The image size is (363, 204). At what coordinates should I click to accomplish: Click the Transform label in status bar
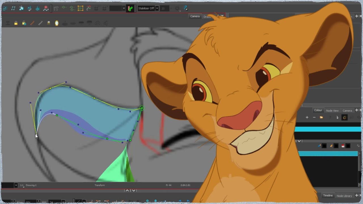click(x=100, y=185)
